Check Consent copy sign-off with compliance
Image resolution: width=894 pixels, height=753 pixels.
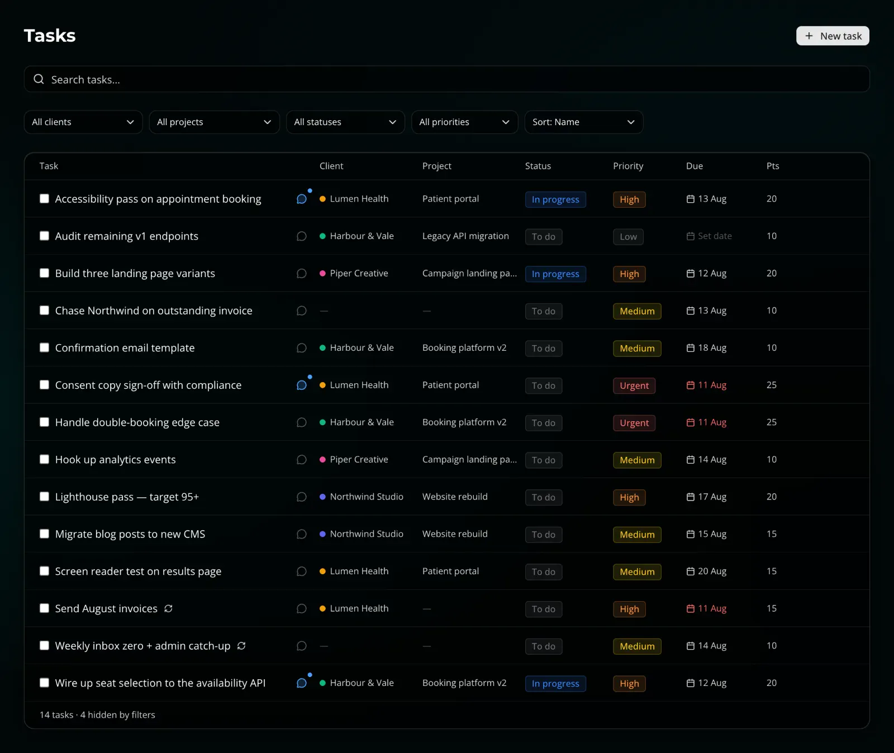point(44,385)
